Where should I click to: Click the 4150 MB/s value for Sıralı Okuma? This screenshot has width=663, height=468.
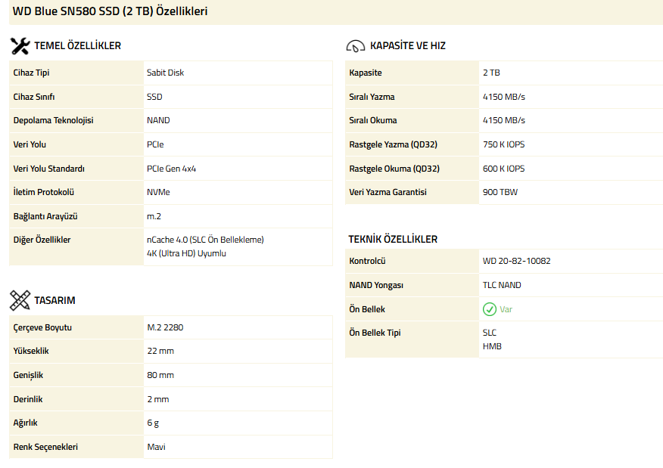pyautogui.click(x=504, y=120)
